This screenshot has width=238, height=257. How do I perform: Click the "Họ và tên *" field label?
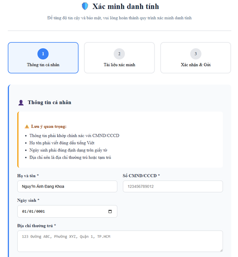[x=28, y=175]
